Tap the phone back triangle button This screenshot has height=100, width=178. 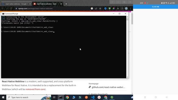click(x=167, y=97)
